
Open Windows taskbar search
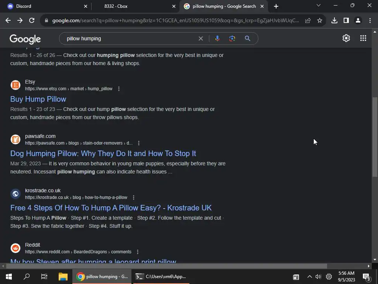pos(27,277)
